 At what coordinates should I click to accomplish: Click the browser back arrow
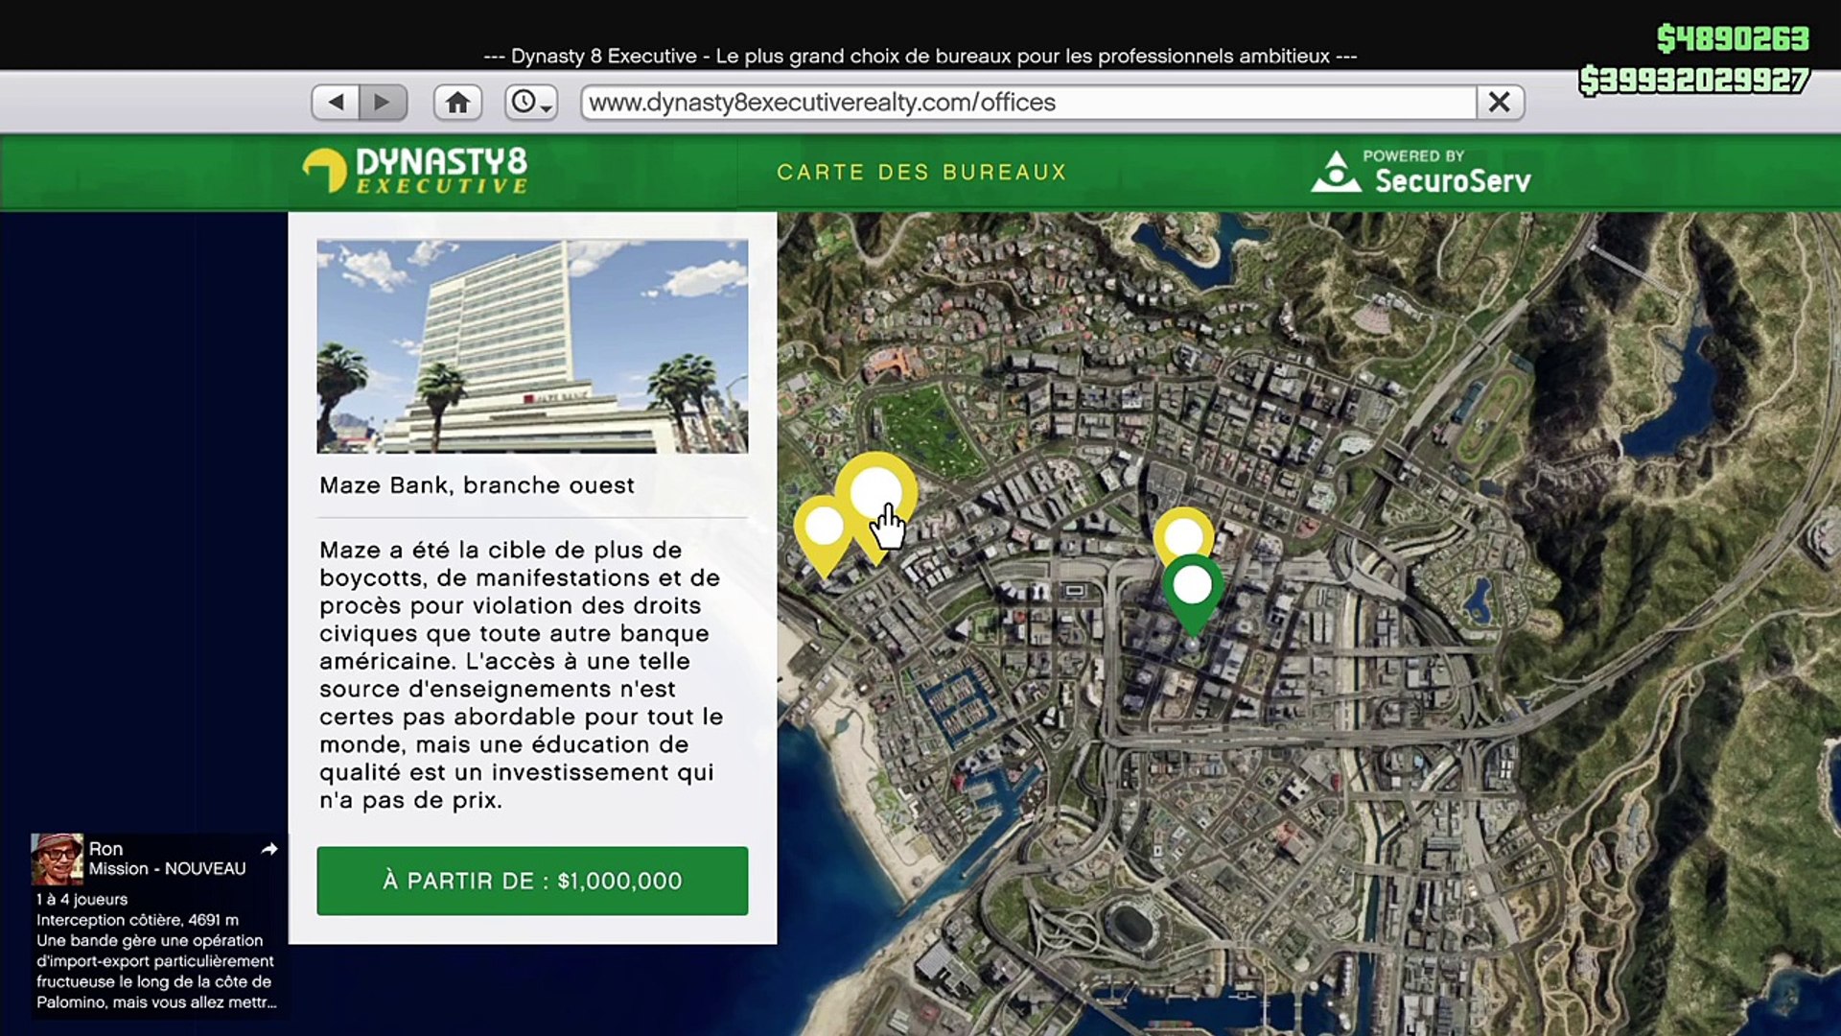(336, 102)
